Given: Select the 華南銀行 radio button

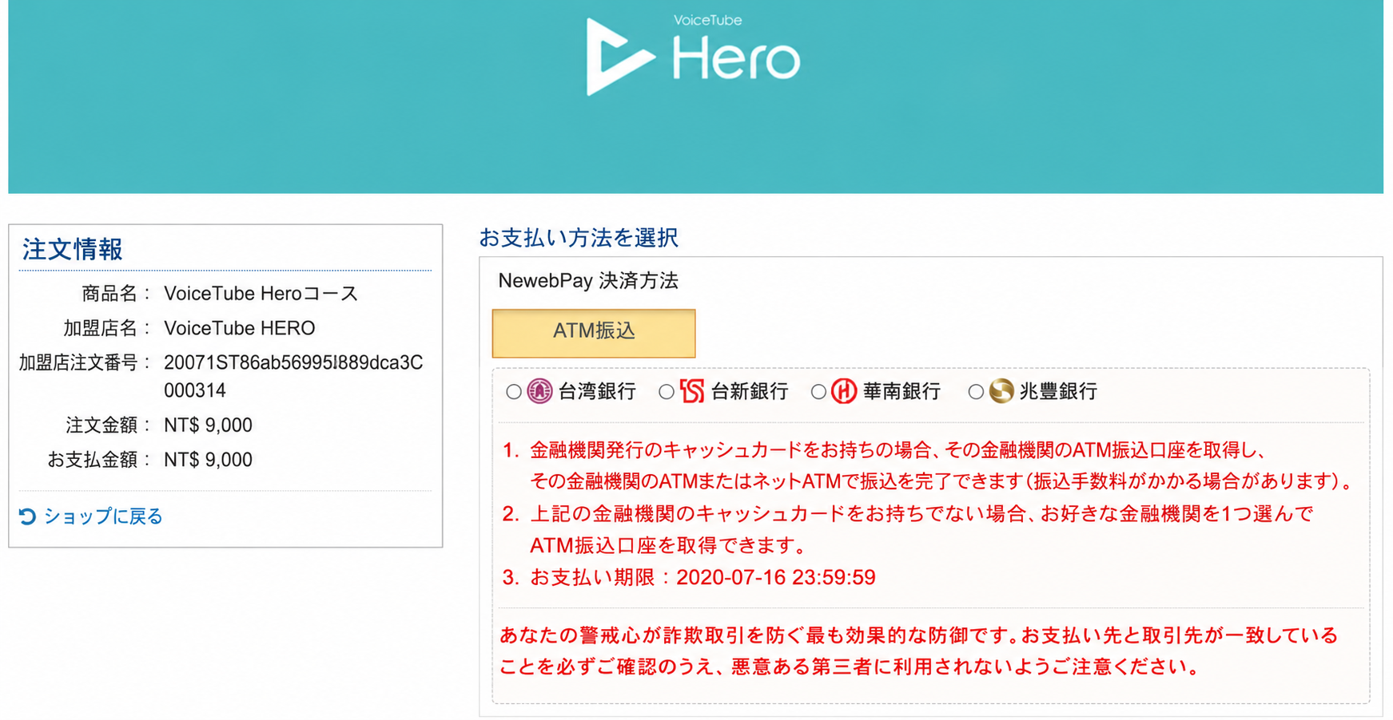Looking at the screenshot, I should 818,392.
